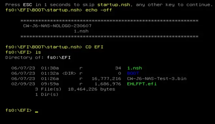Click the CW-J6-NAS-NOLOGO-230607 banner title

click(57, 26)
